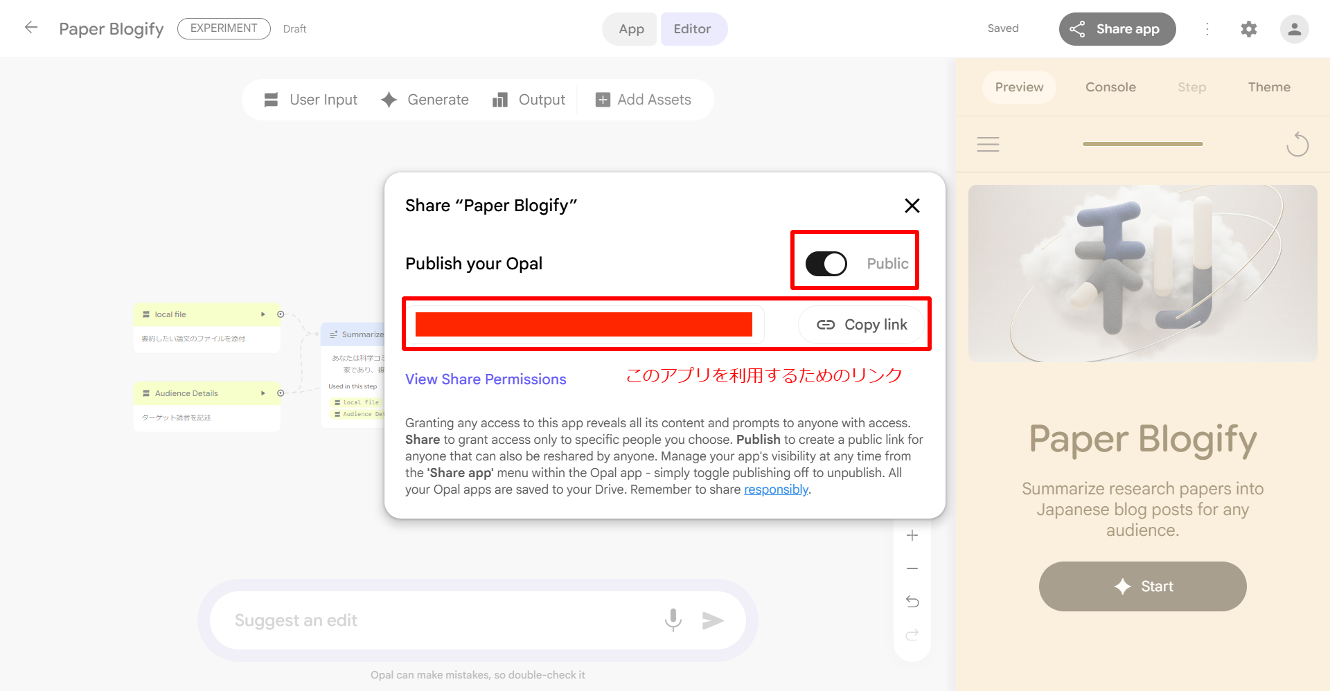Click the Copy link button
This screenshot has height=691, width=1330.
click(x=862, y=325)
